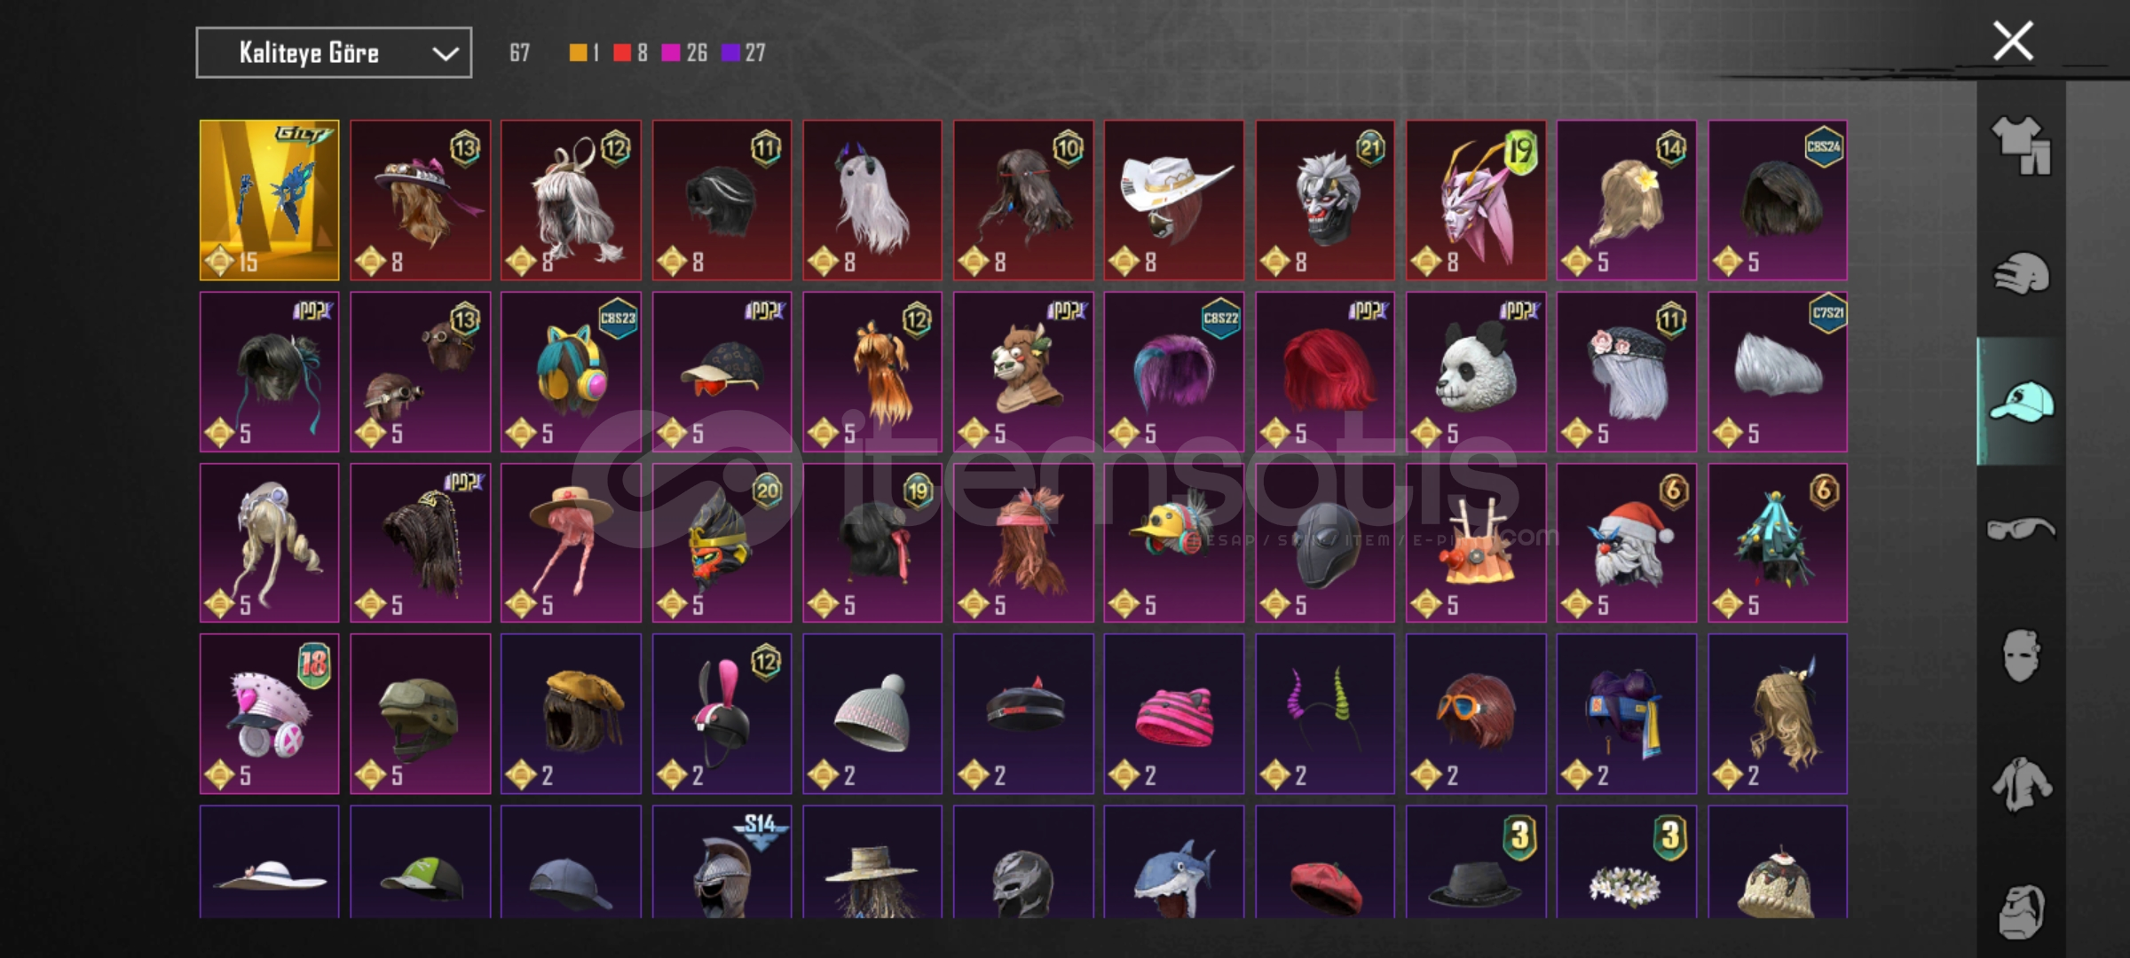Select the white cowboy hat item
Viewport: 2130px width, 958px height.
pyautogui.click(x=1173, y=200)
